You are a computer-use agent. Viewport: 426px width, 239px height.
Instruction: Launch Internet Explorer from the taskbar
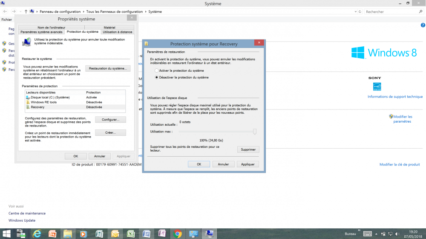pos(37,233)
